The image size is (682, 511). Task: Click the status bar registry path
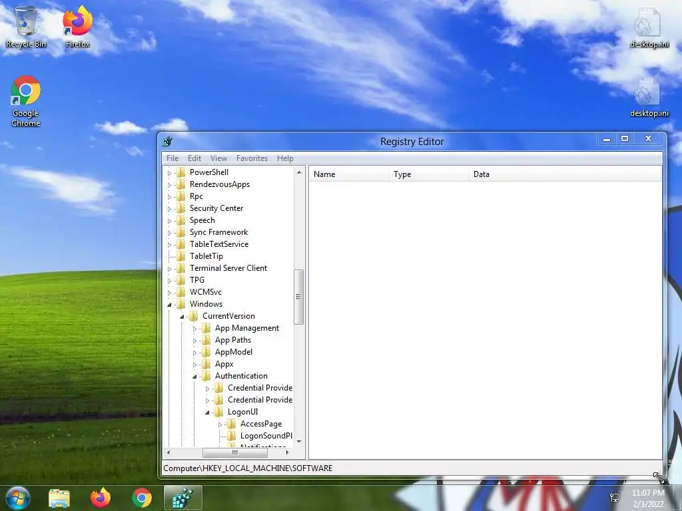tap(248, 468)
